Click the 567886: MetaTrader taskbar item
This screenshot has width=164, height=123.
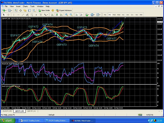(82, 121)
